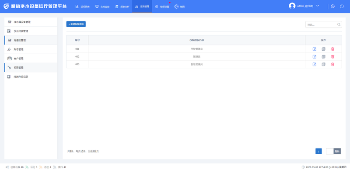Click the 操作 column header
Image resolution: width=350 pixels, height=170 pixels.
(x=323, y=40)
